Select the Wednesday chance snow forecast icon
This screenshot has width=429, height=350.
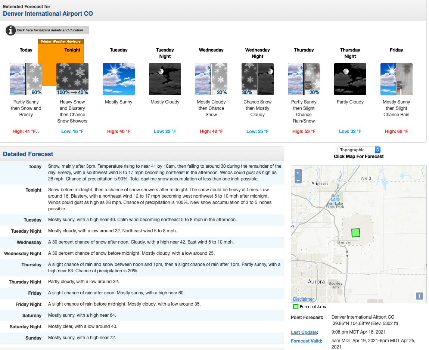[x=211, y=79]
